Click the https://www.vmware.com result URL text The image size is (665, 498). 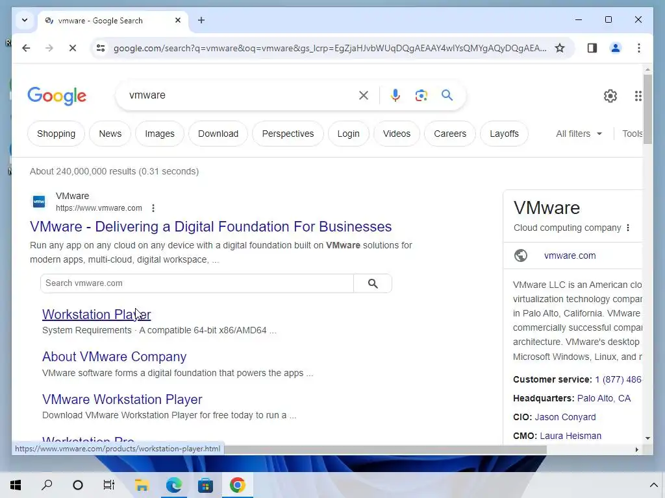[99, 208]
